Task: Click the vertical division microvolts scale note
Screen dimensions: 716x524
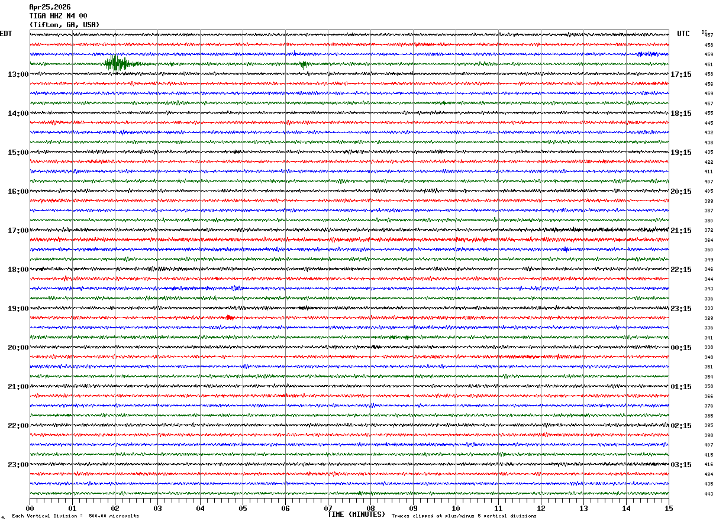Action: [x=75, y=516]
